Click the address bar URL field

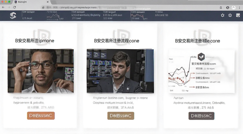pyautogui.click(x=99, y=7)
